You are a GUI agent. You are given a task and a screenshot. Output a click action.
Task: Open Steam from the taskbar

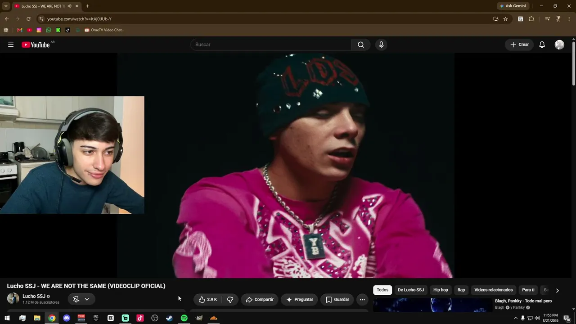(x=169, y=318)
